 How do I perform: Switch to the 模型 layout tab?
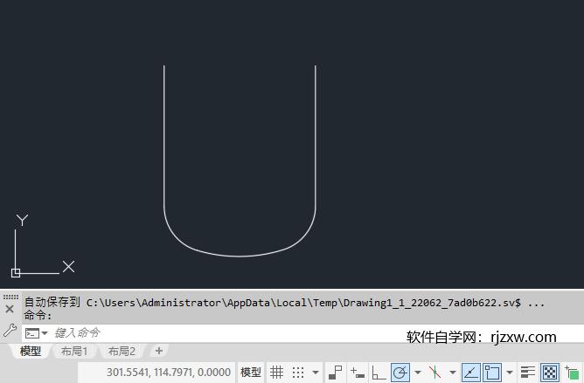pyautogui.click(x=31, y=351)
